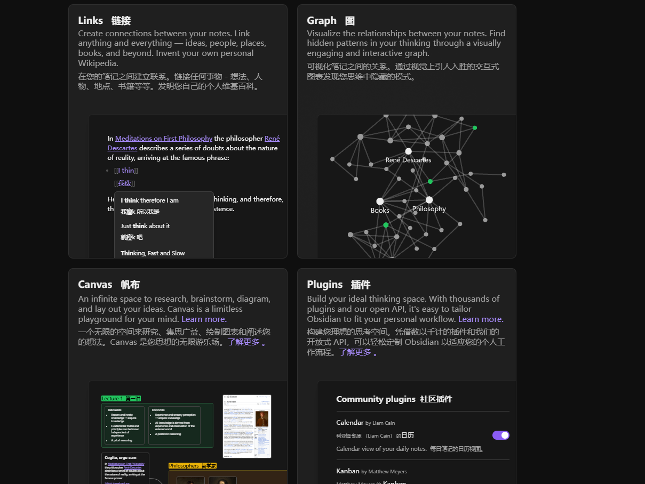Select the 'Lecture 1 第一讲' canvas label
Viewport: 645px width, 484px height.
click(x=121, y=399)
